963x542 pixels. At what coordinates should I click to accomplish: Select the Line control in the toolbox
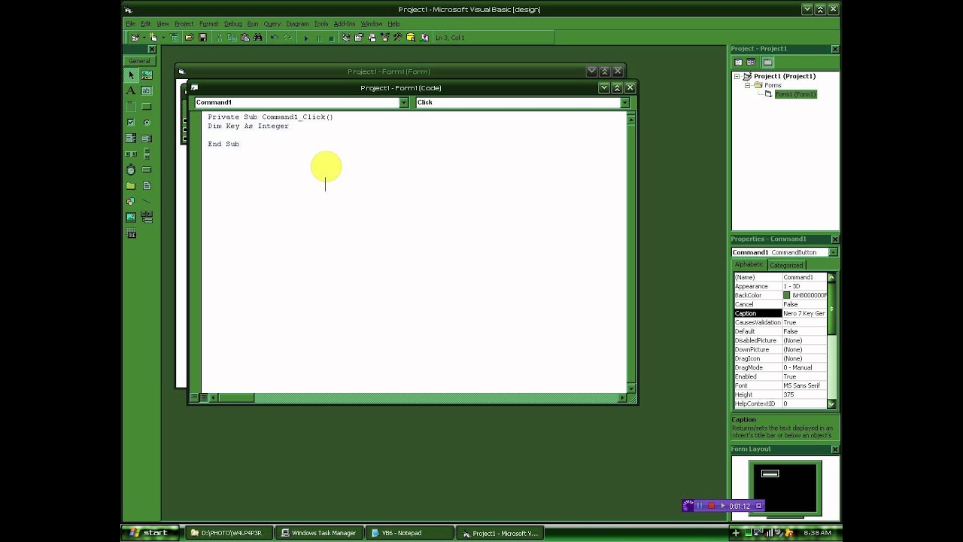[x=147, y=202]
